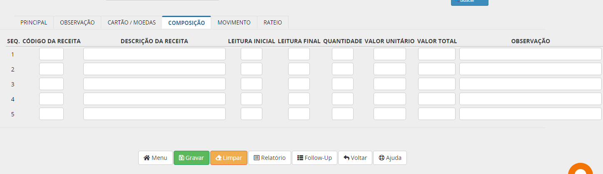Open the Relatório report button
Screen dimensions: 603x174
click(x=269, y=158)
